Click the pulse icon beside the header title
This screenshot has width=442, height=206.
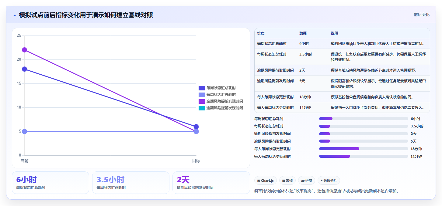(x=14, y=15)
